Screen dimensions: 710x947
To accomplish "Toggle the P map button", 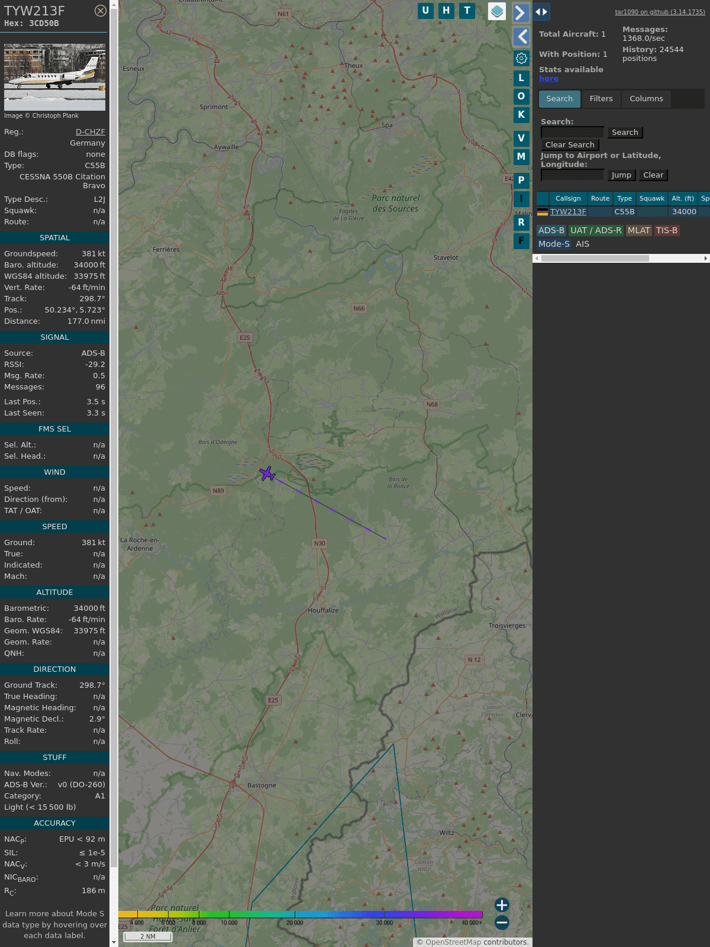I will pos(521,180).
